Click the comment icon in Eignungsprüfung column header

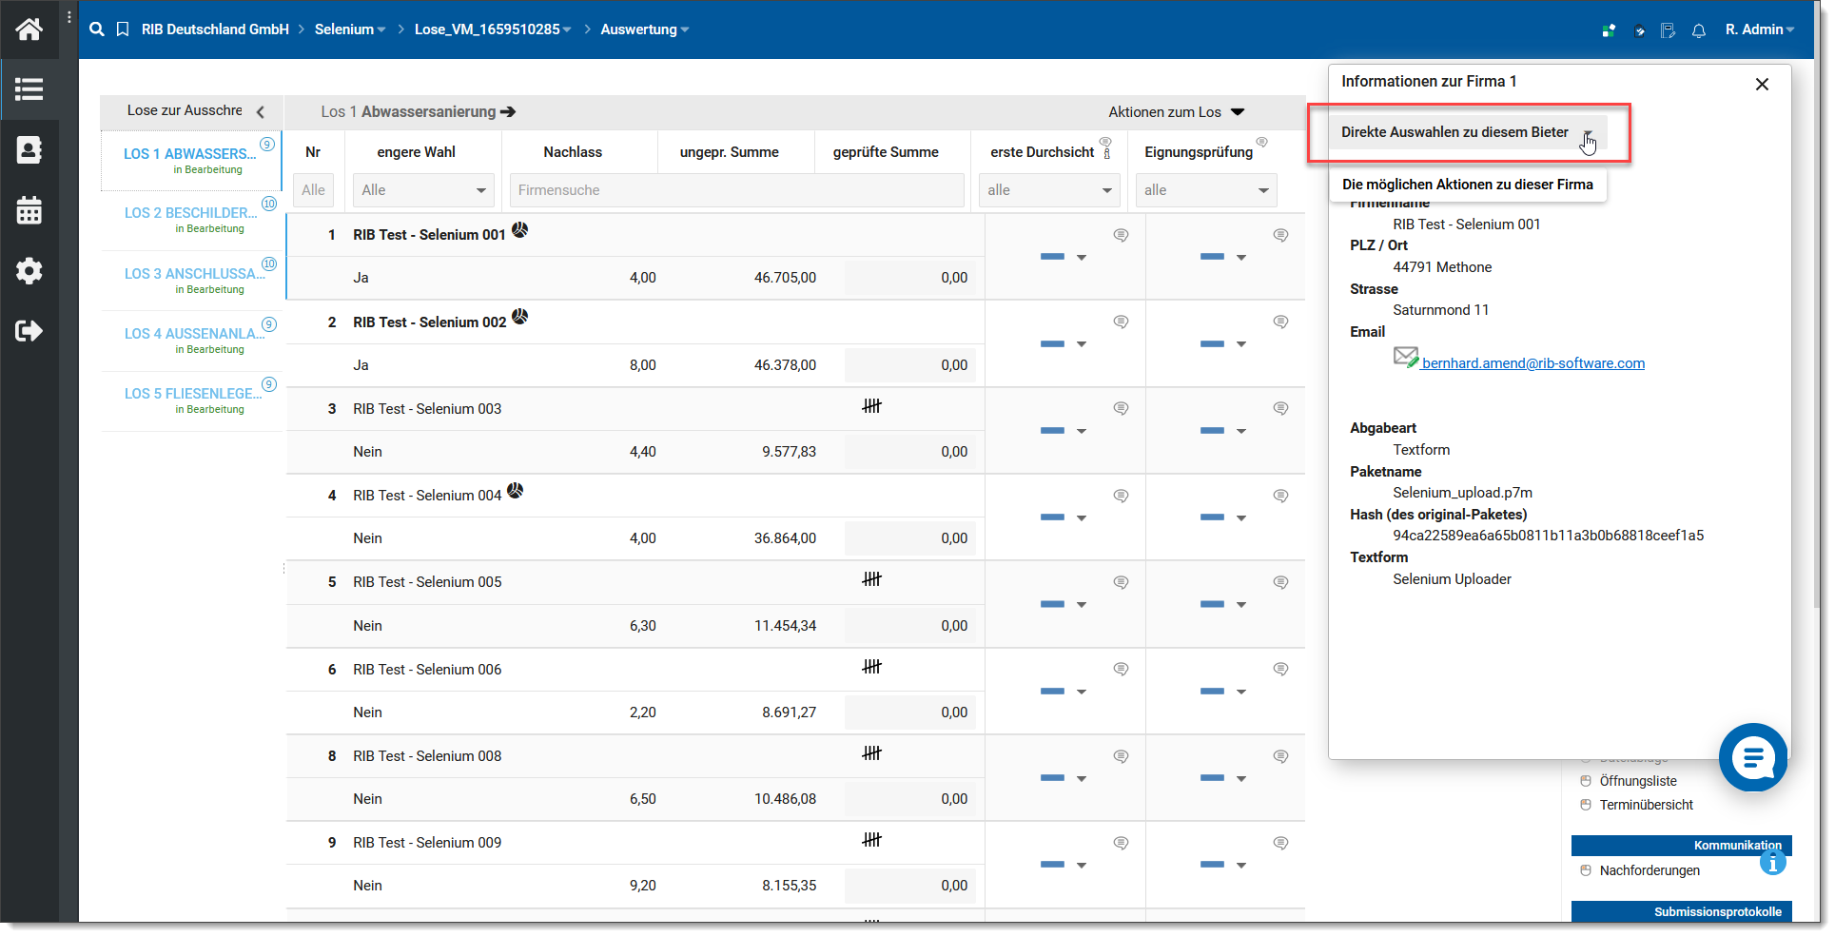1262,142
